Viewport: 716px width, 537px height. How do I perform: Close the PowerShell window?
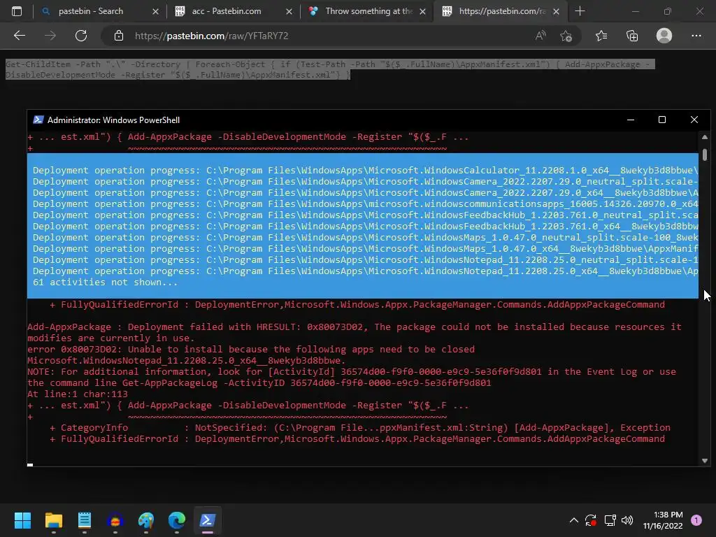[x=694, y=120]
